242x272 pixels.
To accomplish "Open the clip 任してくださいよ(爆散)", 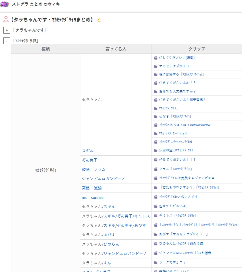I will click(x=177, y=58).
